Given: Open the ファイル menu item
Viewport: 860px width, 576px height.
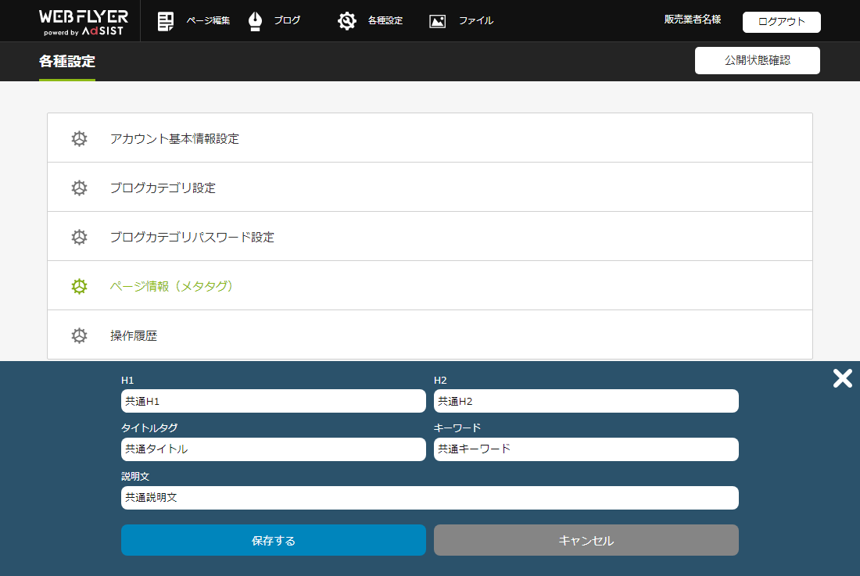Looking at the screenshot, I should click(475, 21).
